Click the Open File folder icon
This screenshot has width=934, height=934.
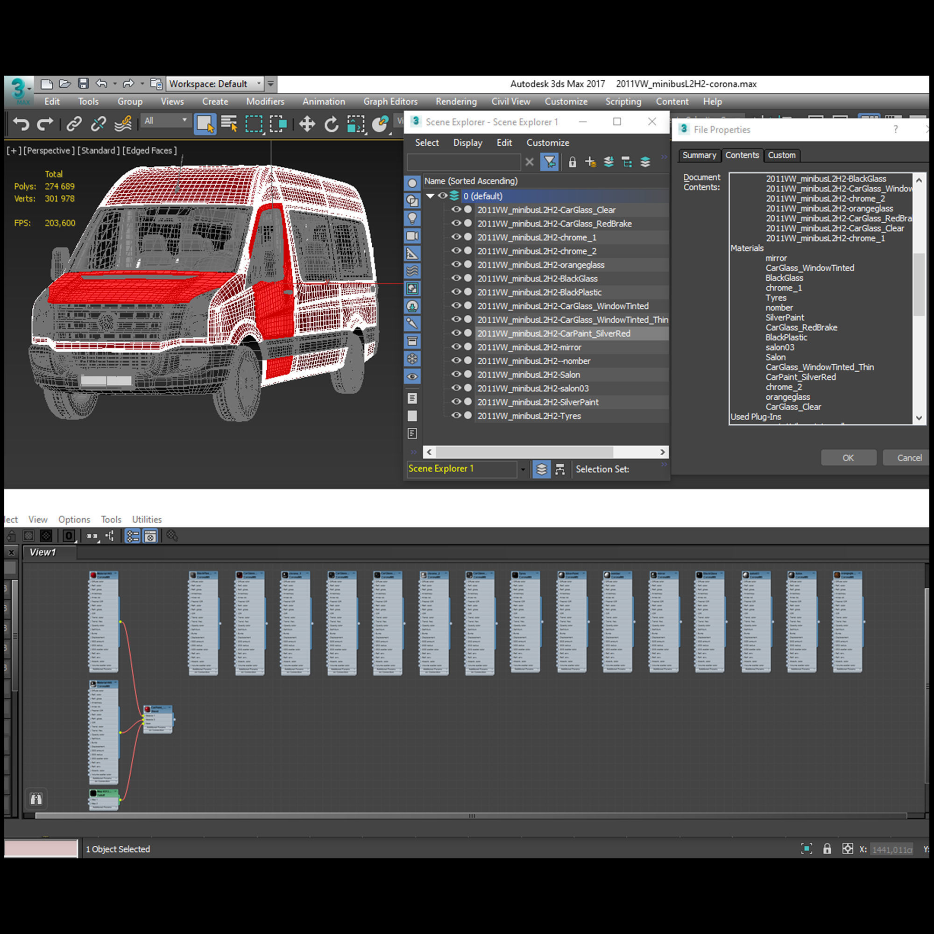(x=65, y=84)
